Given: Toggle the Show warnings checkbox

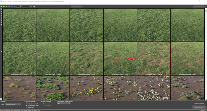Looking at the screenshot, I should coord(195,104).
